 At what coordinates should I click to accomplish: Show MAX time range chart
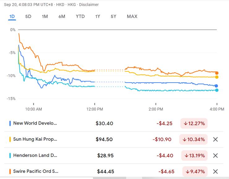(x=132, y=16)
